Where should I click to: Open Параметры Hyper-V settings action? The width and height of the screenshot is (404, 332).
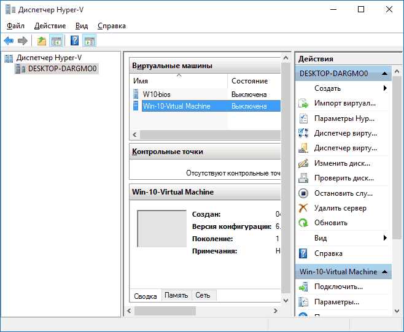tap(344, 118)
